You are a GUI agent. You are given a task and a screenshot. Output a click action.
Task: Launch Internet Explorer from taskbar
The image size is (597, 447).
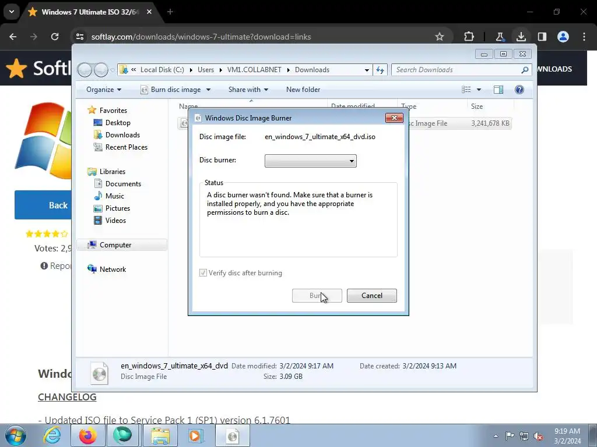click(52, 435)
